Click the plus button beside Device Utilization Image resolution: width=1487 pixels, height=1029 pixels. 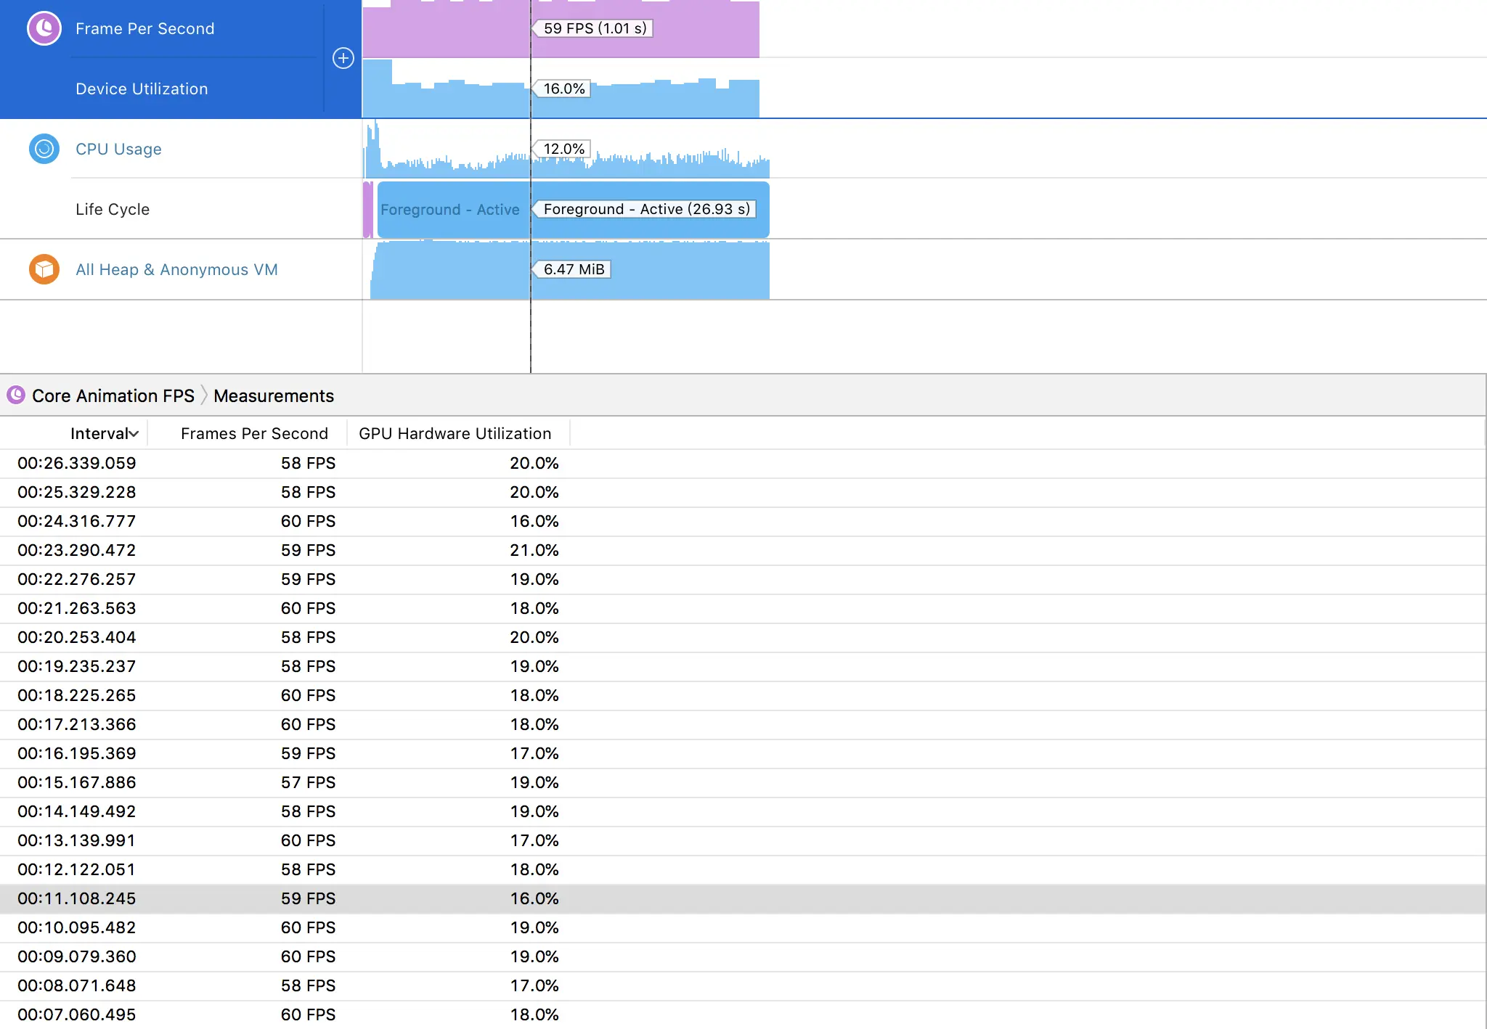(343, 58)
